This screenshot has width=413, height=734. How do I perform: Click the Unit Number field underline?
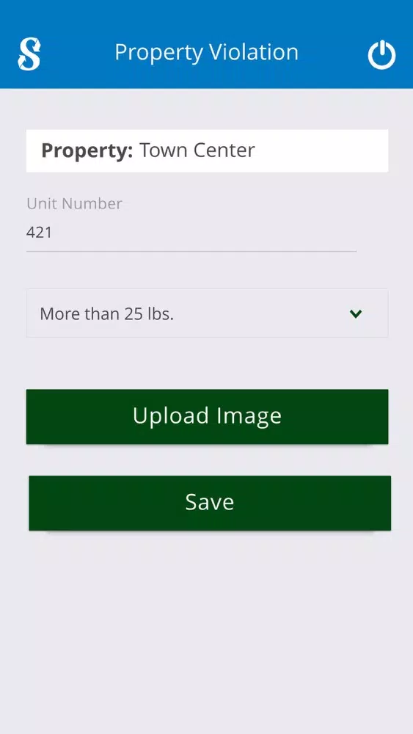pyautogui.click(x=191, y=251)
